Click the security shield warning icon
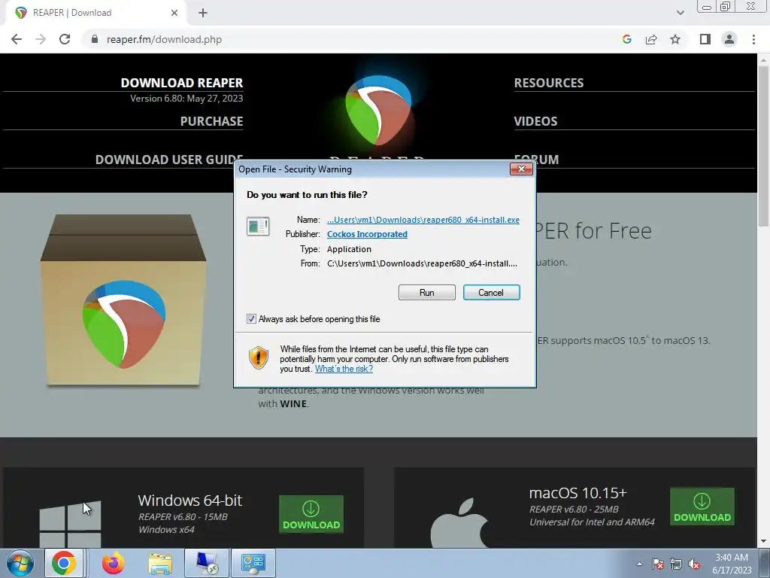Viewport: 770px width, 578px height. point(259,357)
